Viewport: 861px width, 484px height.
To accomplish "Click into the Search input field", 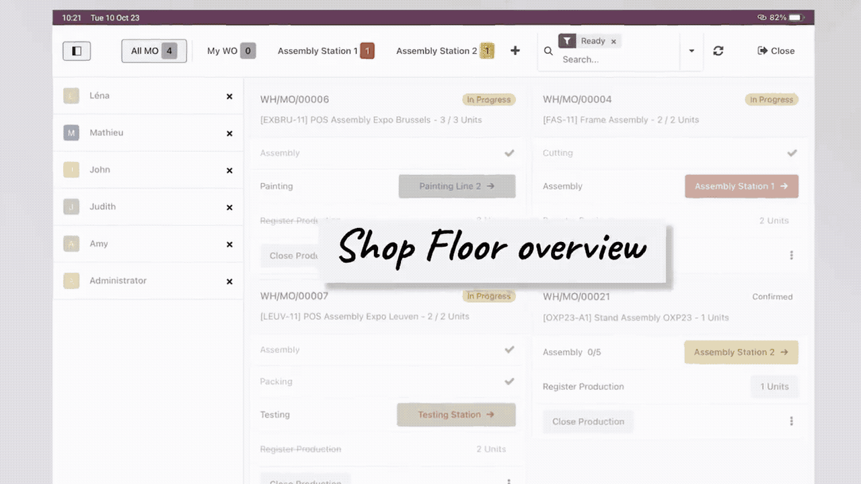I will [615, 60].
